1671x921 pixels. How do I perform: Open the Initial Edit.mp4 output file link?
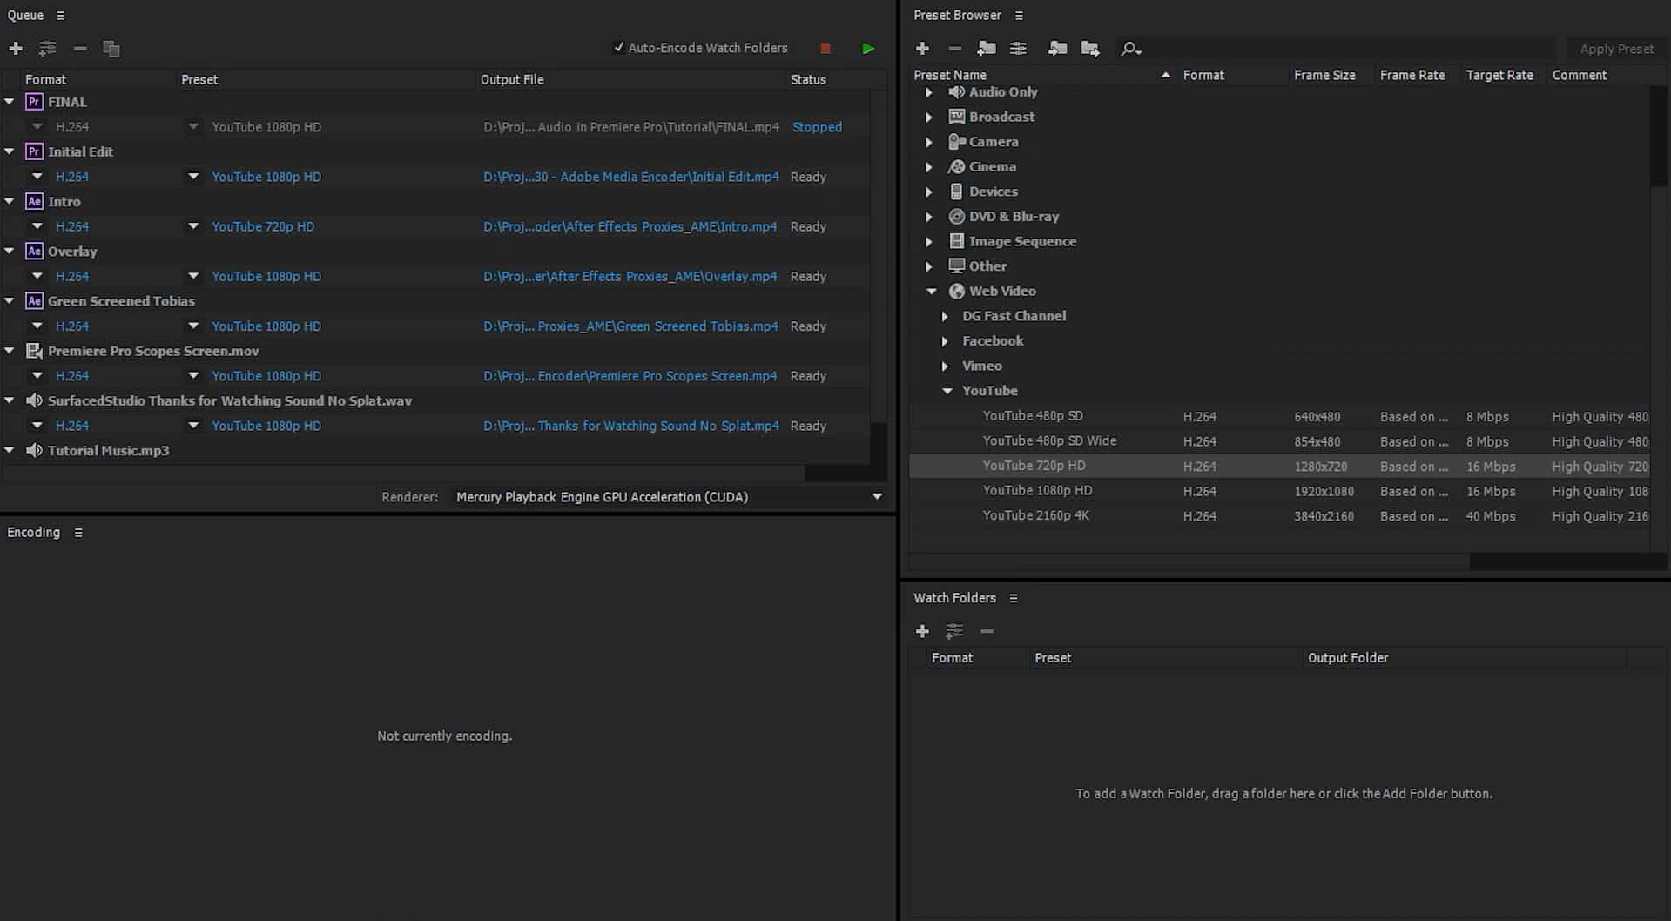coord(630,177)
